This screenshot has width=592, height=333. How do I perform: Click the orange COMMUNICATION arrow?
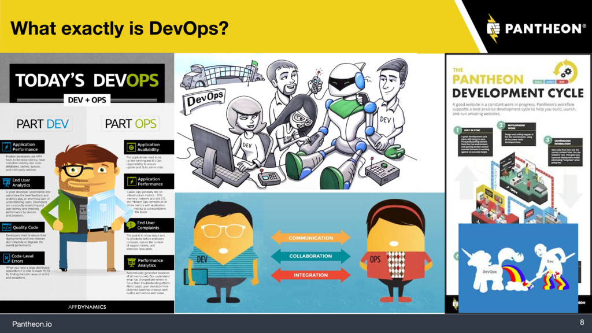click(x=310, y=238)
